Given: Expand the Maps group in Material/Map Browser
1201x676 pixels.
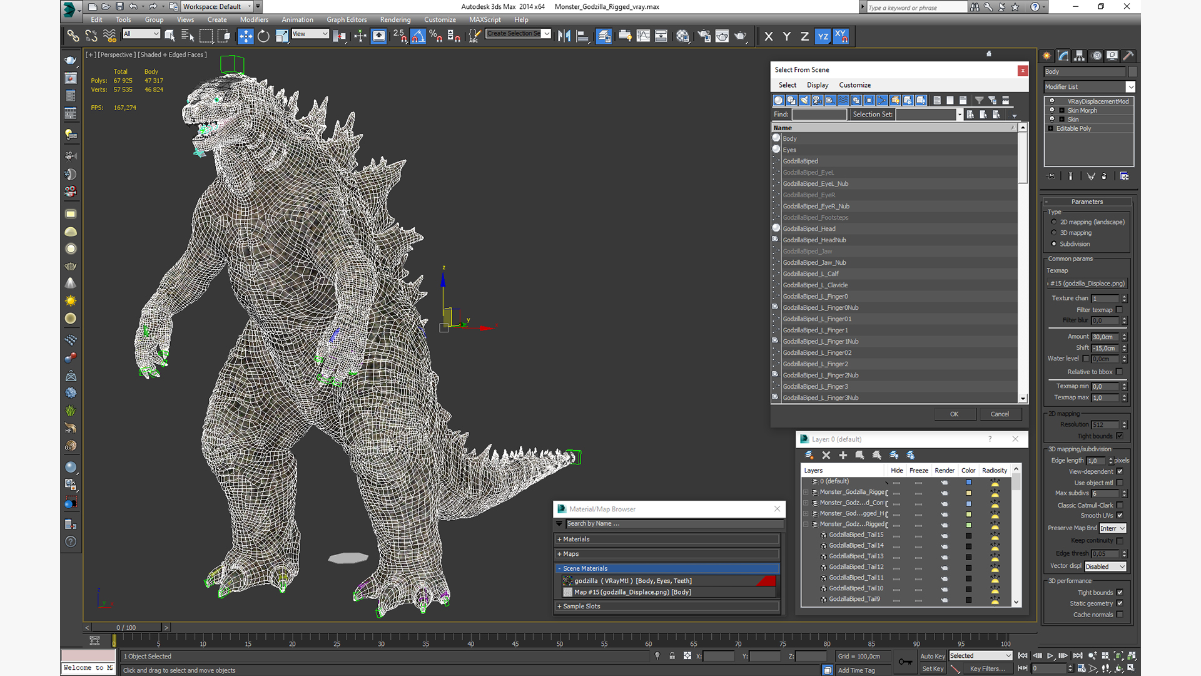Looking at the screenshot, I should 667,554.
